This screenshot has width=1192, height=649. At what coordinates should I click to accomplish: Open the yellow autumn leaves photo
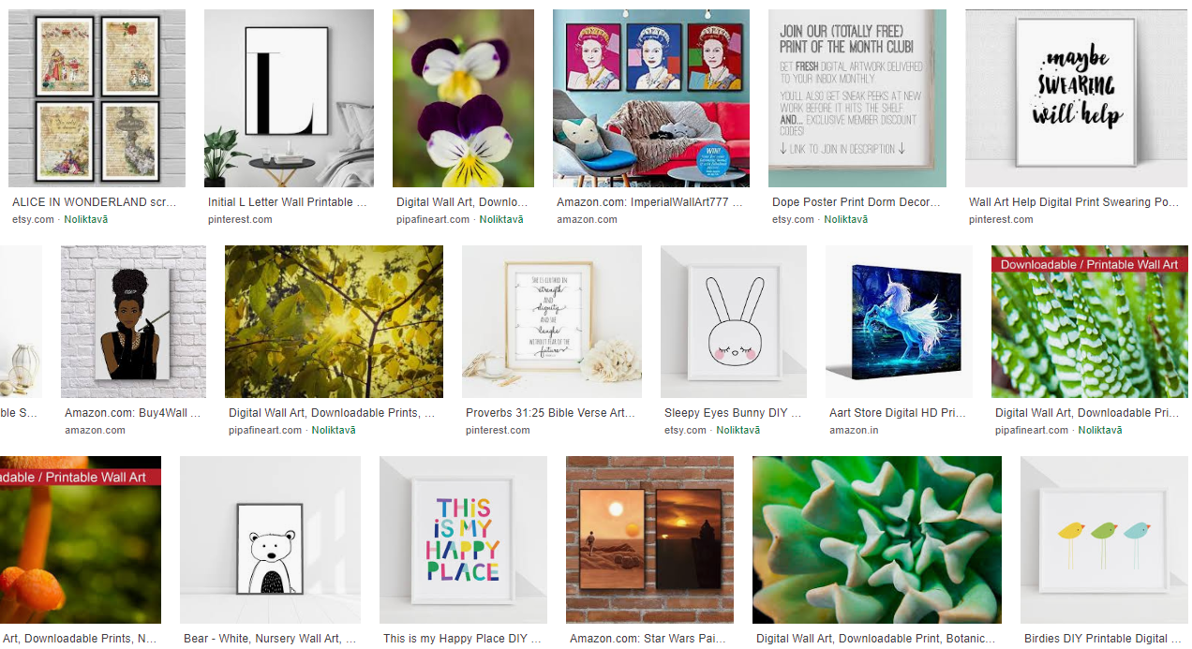tap(334, 322)
